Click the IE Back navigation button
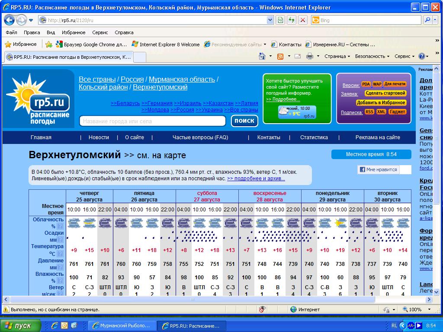This screenshot has width=443, height=332. coord(10,20)
